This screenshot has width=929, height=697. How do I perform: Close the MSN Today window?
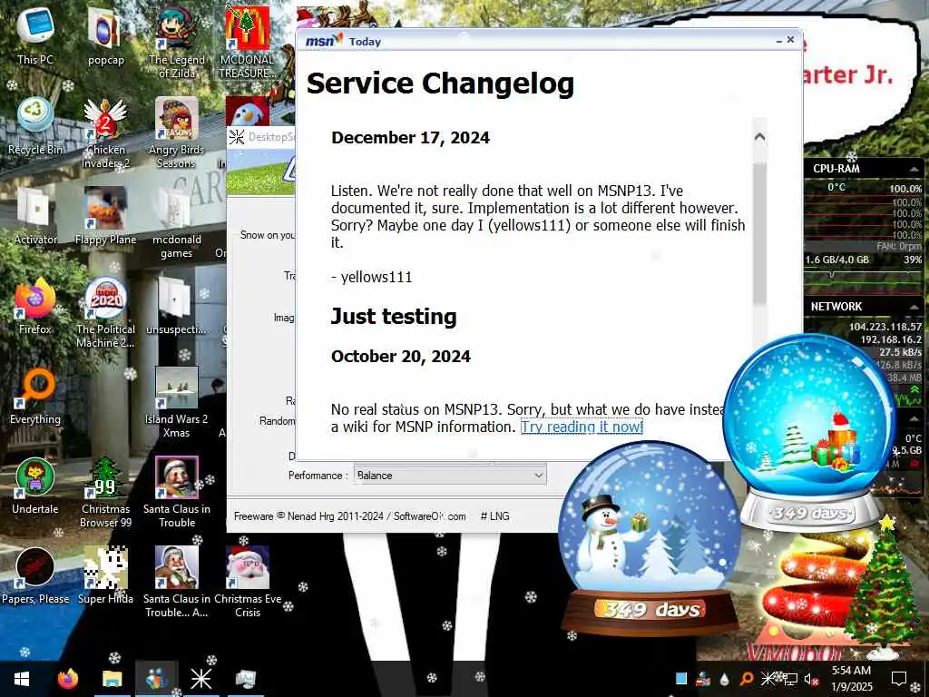[790, 40]
